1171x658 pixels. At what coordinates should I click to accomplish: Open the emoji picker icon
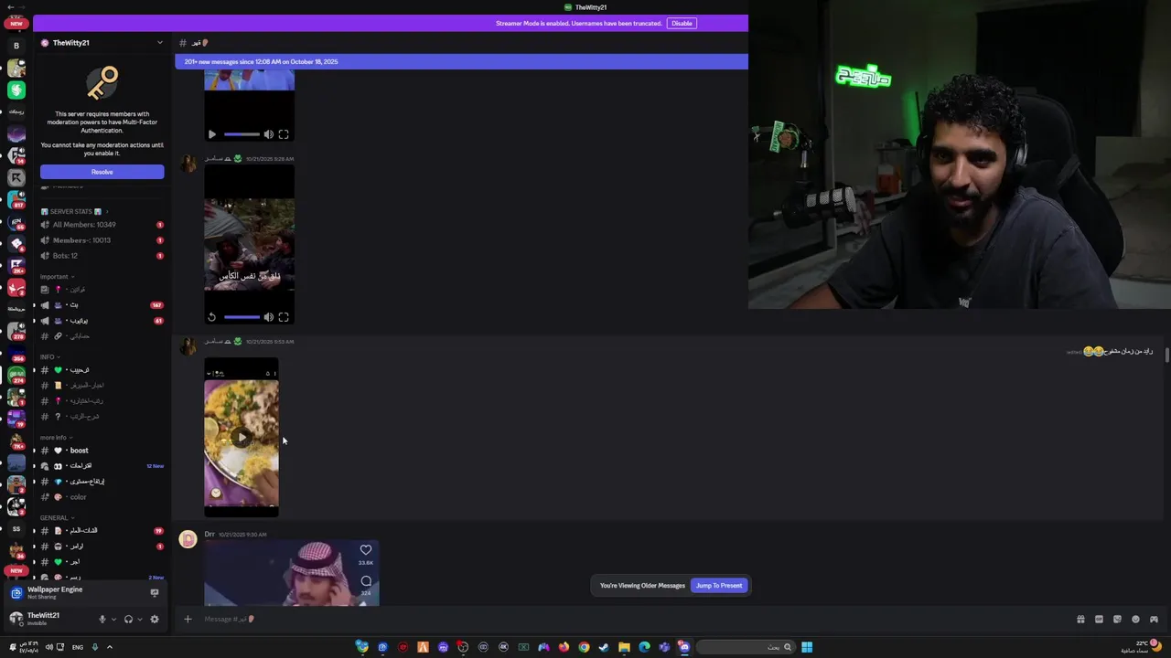[1135, 619]
